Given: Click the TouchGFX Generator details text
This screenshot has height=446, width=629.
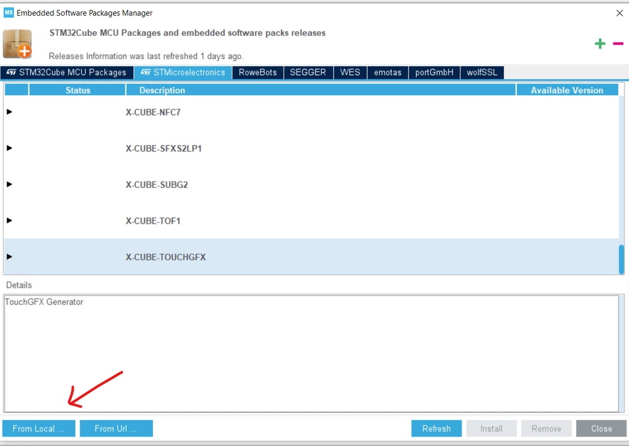Looking at the screenshot, I should [x=44, y=302].
